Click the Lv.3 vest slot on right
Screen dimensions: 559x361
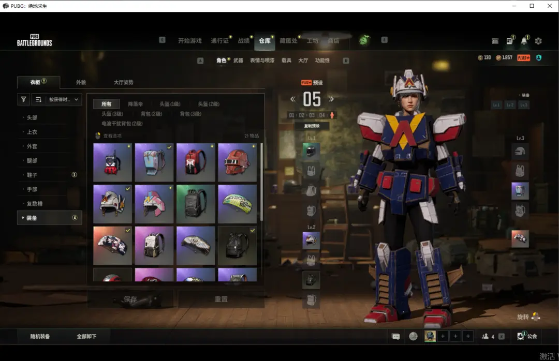(520, 171)
